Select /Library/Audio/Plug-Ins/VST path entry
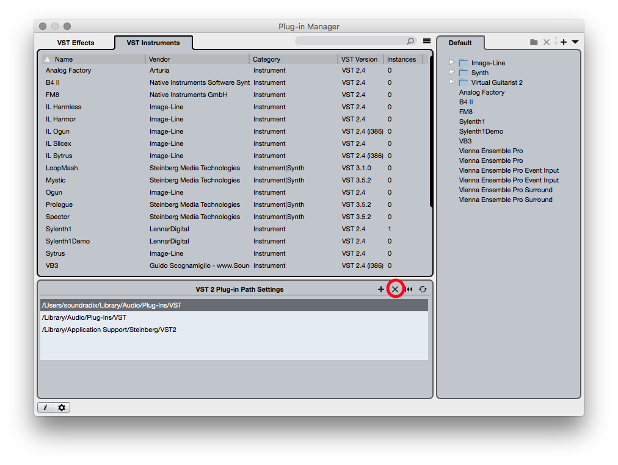The image size is (618, 465). click(234, 318)
